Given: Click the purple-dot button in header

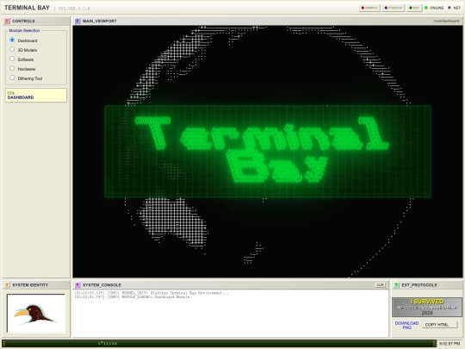Looking at the screenshot, I should pos(394,8).
